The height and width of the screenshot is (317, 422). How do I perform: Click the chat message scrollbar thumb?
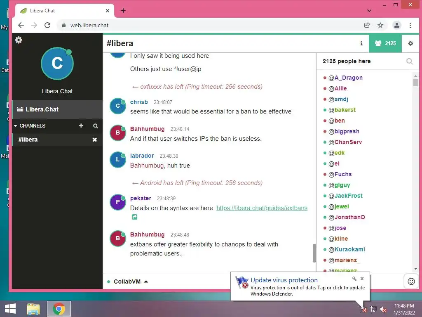click(x=314, y=253)
